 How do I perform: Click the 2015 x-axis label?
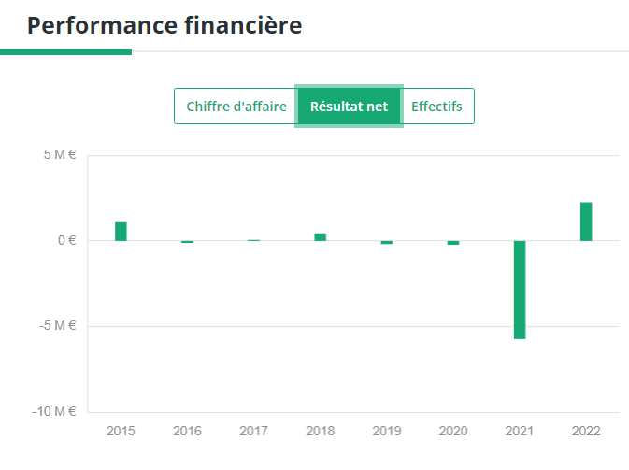click(121, 431)
